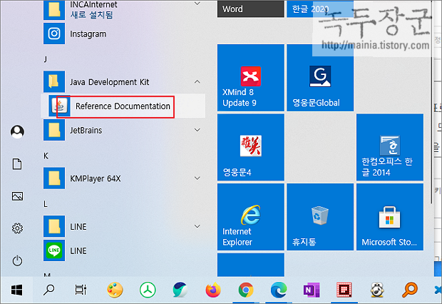Viewport: 442px width, 304px height.
Task: Open the 영웅문4 tile
Action: pos(251,147)
